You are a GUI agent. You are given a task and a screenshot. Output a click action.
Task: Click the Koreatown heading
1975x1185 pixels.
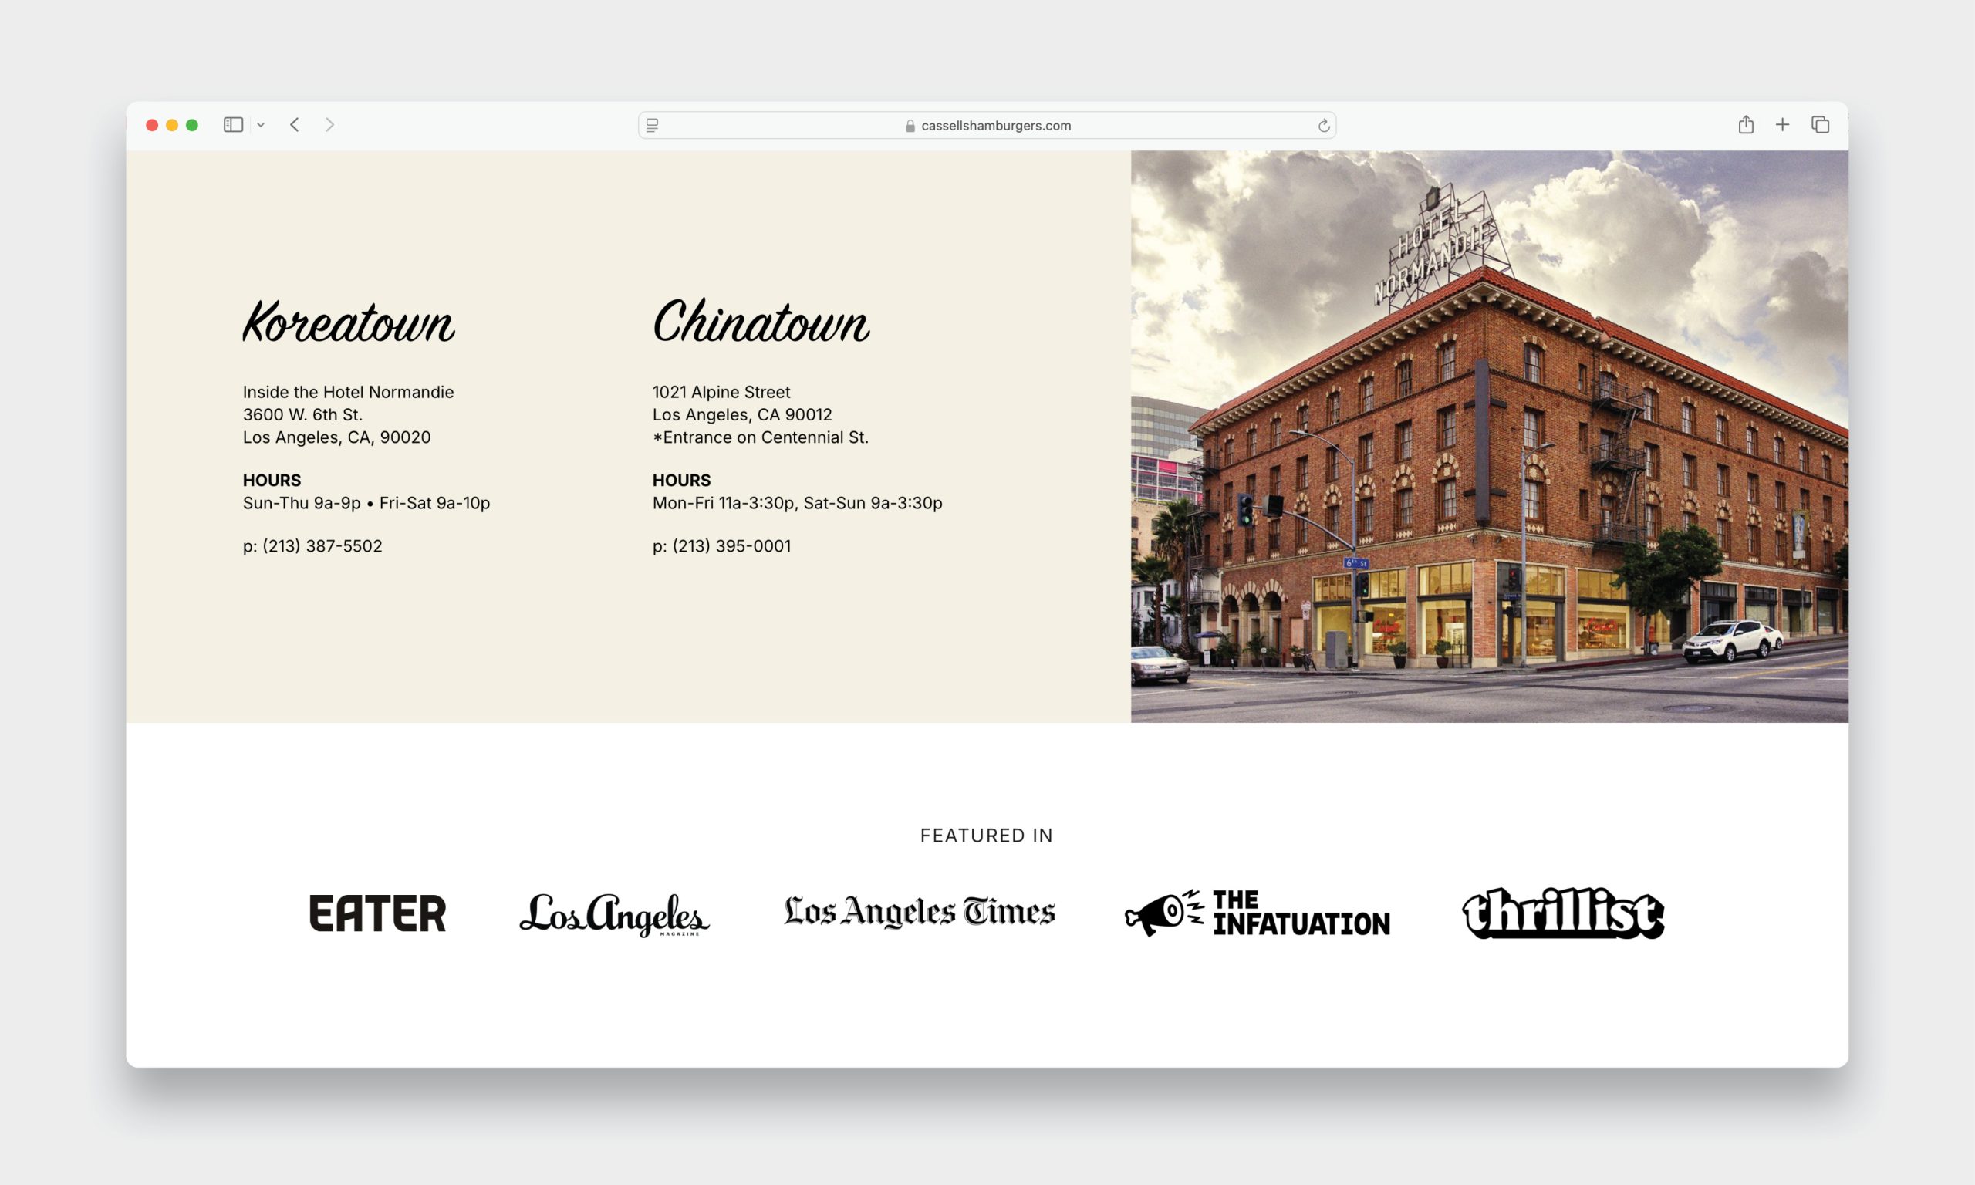[x=348, y=322]
